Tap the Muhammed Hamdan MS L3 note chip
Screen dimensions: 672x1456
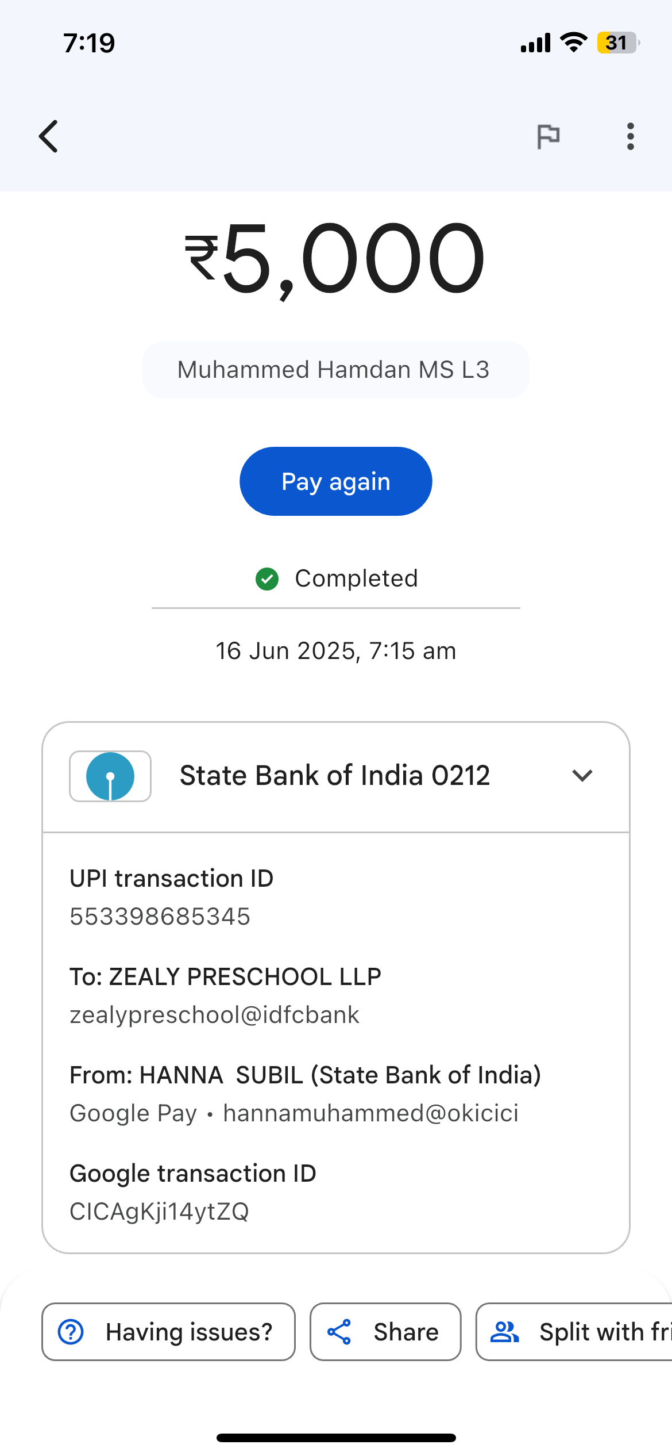click(335, 370)
